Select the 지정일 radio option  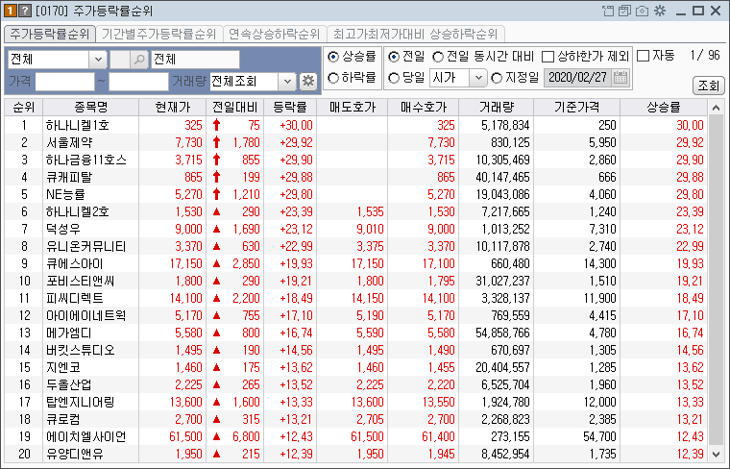coord(497,78)
